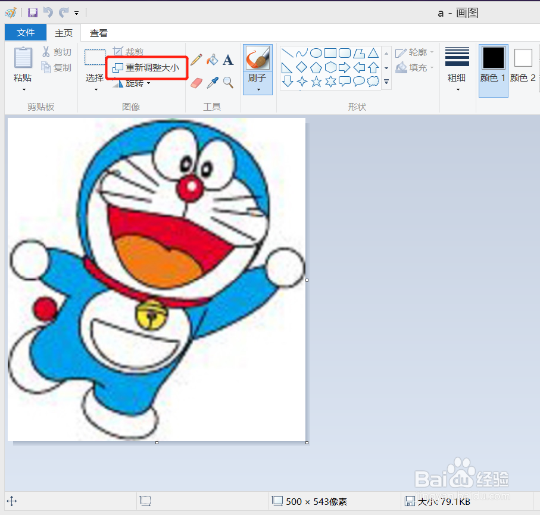
Task: Select the oval callout shape
Action: (x=359, y=82)
